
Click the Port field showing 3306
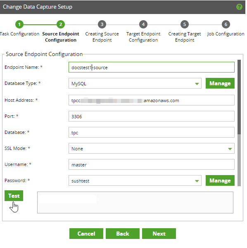coord(152,116)
